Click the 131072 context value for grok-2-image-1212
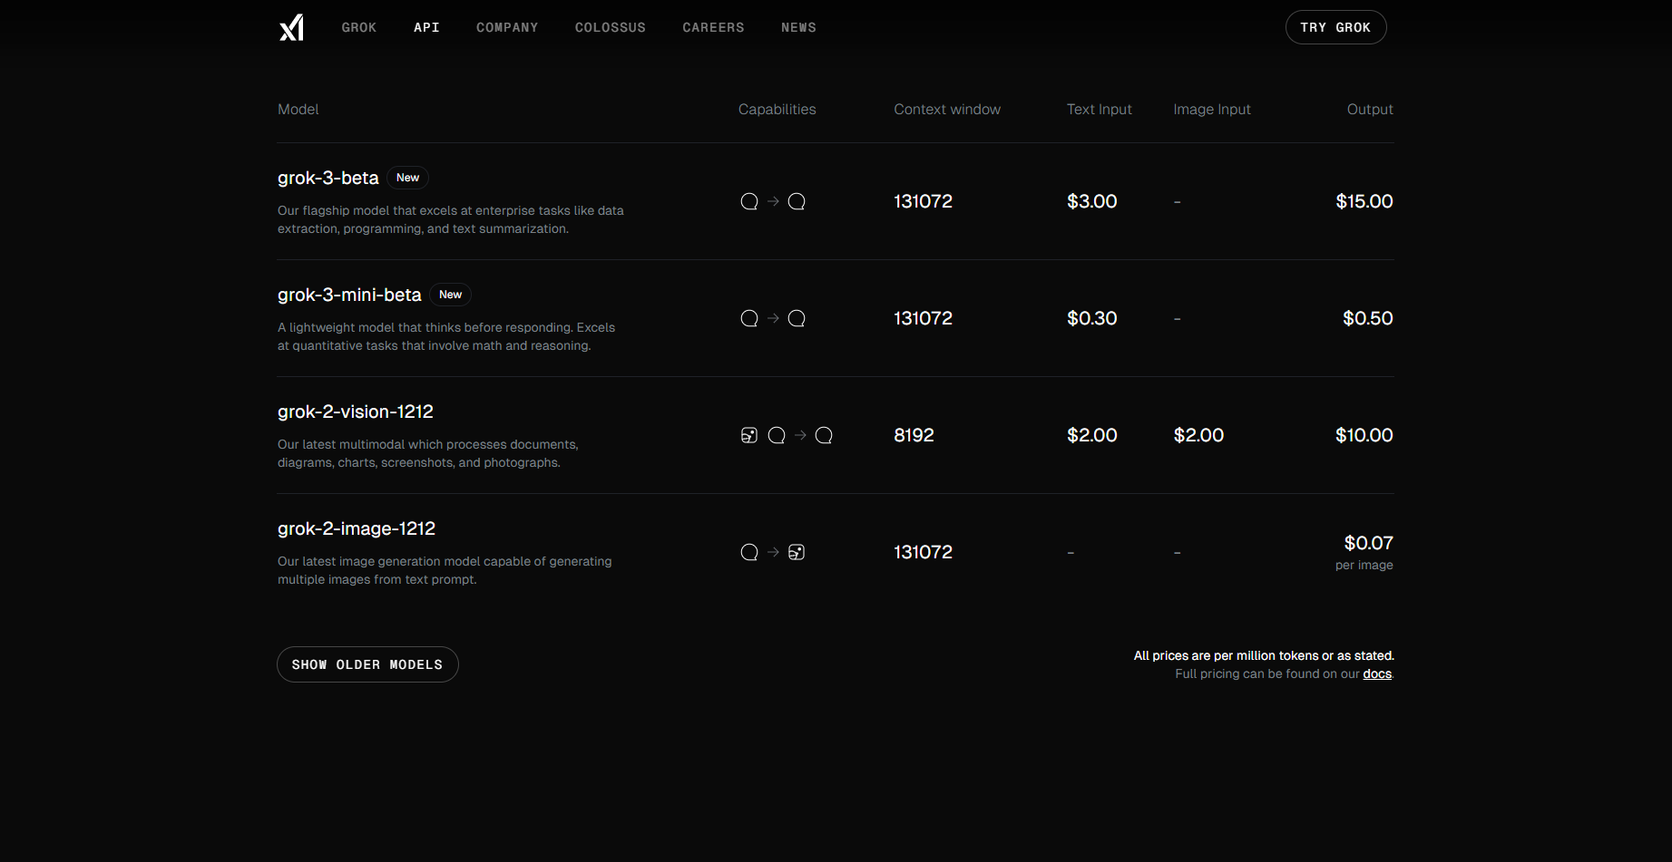 pos(924,552)
